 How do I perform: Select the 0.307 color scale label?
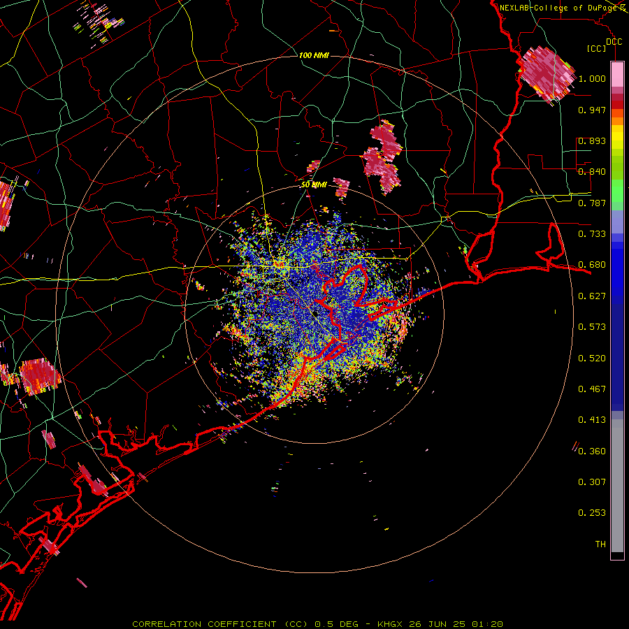tap(592, 482)
